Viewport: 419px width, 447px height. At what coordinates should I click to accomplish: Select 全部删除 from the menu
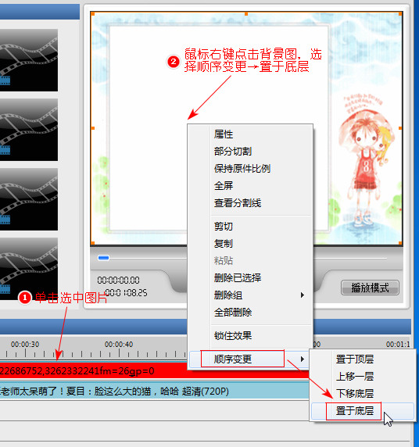click(x=233, y=312)
